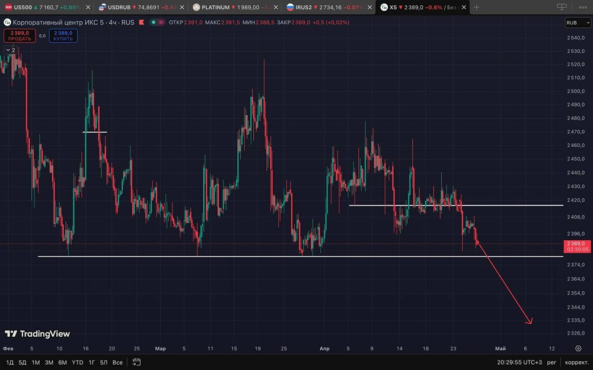The width and height of the screenshot is (593, 370).
Task: Toggle the рег session setting
Action: pos(551,362)
